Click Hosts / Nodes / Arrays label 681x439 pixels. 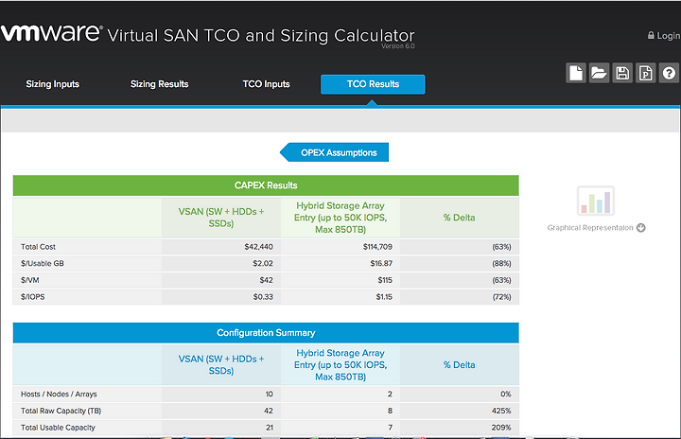[x=59, y=395]
